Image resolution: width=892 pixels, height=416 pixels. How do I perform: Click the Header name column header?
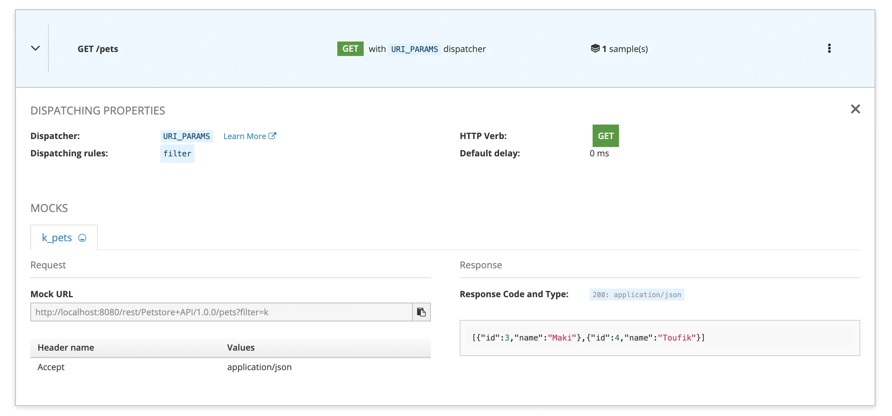coord(66,347)
